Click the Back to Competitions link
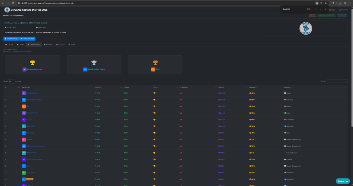The width and height of the screenshot is (353, 186). (13, 16)
